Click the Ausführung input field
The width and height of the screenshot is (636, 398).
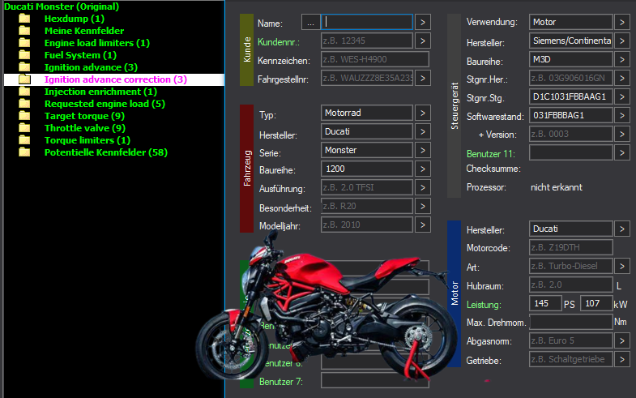click(x=367, y=187)
